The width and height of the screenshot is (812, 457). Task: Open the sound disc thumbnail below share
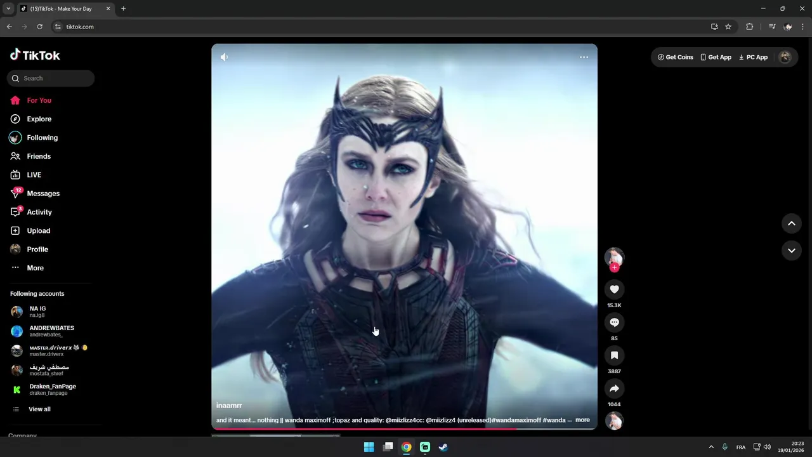tap(614, 420)
